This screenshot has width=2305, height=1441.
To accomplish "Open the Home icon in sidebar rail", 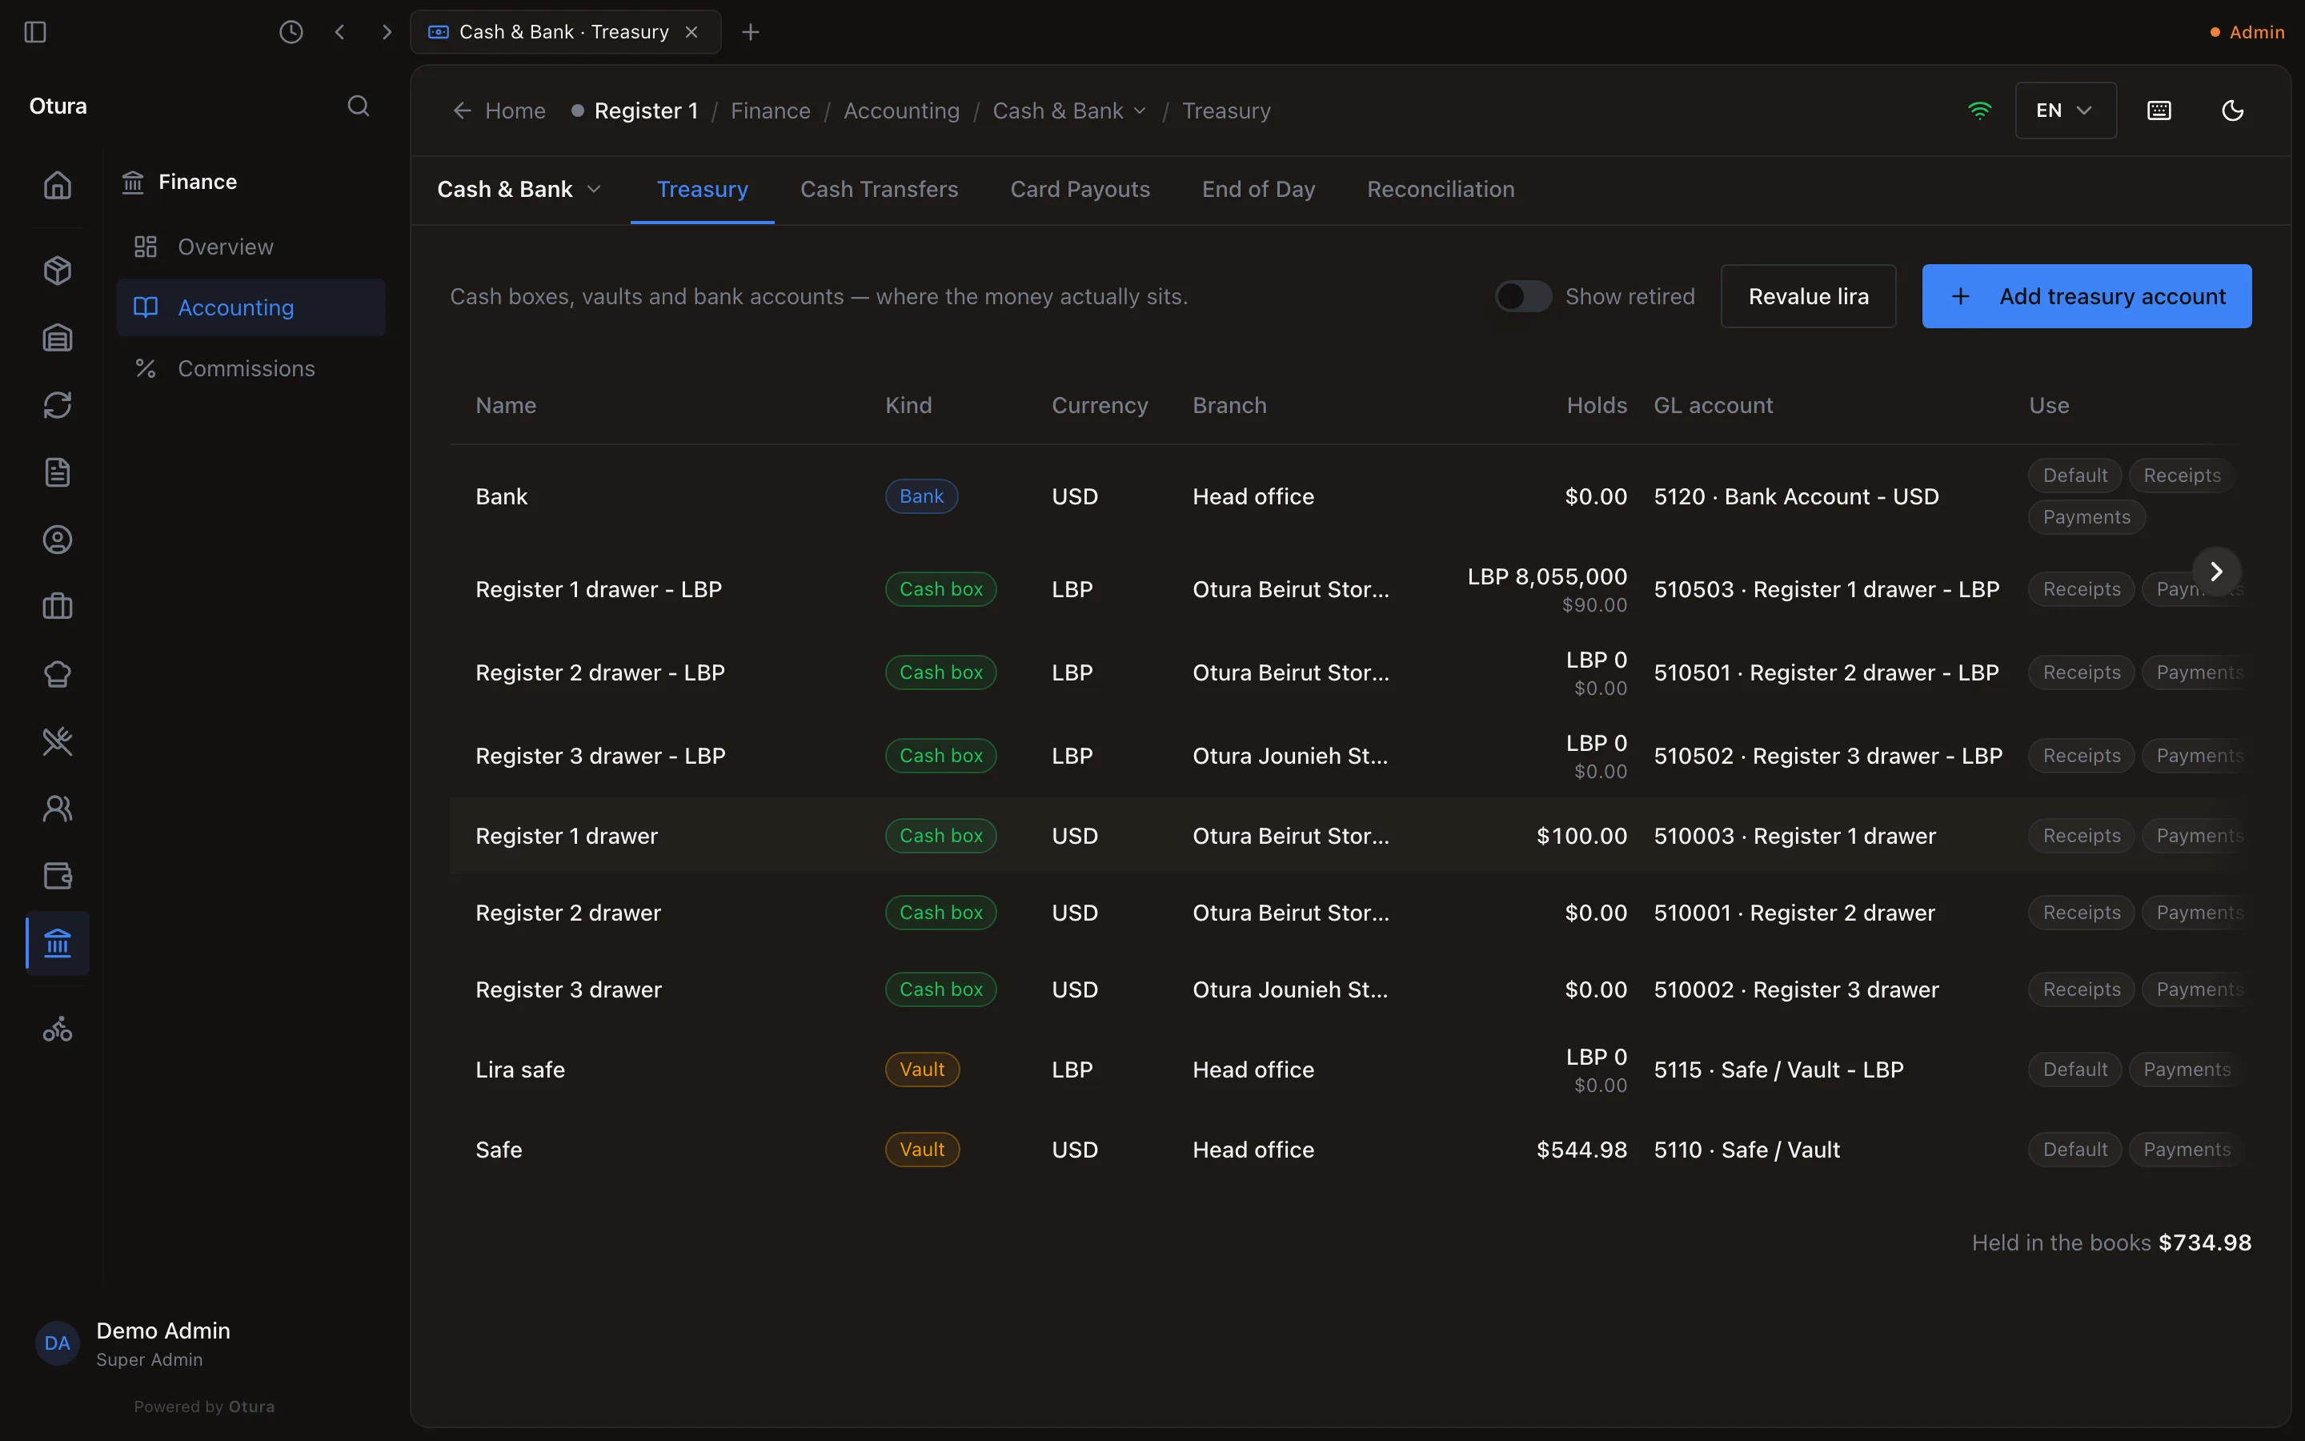I will (x=57, y=184).
